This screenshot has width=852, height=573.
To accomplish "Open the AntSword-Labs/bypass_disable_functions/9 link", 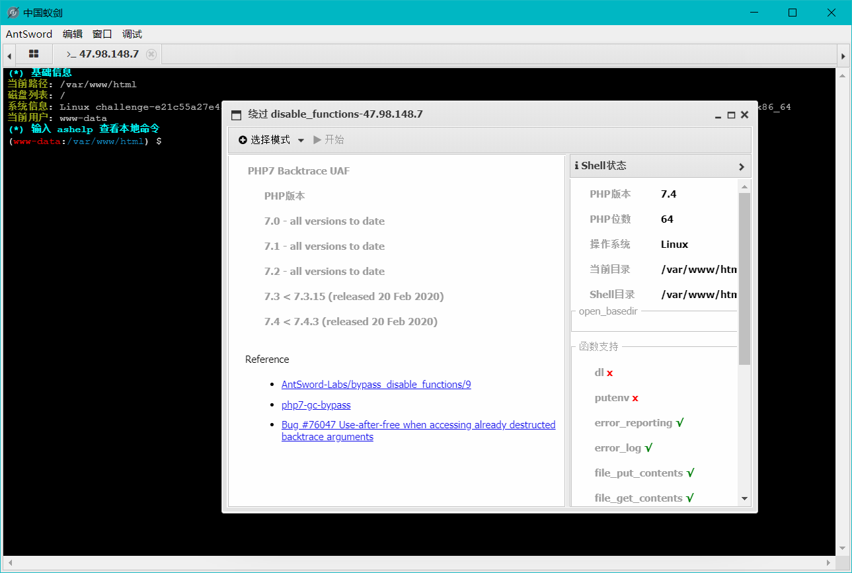I will pos(376,385).
